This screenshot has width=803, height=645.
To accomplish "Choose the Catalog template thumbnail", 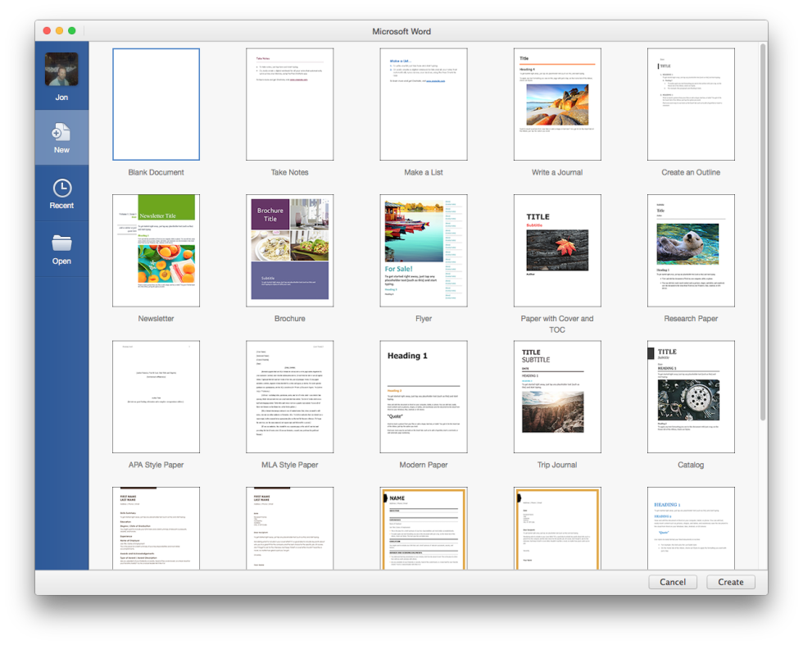I will click(691, 397).
